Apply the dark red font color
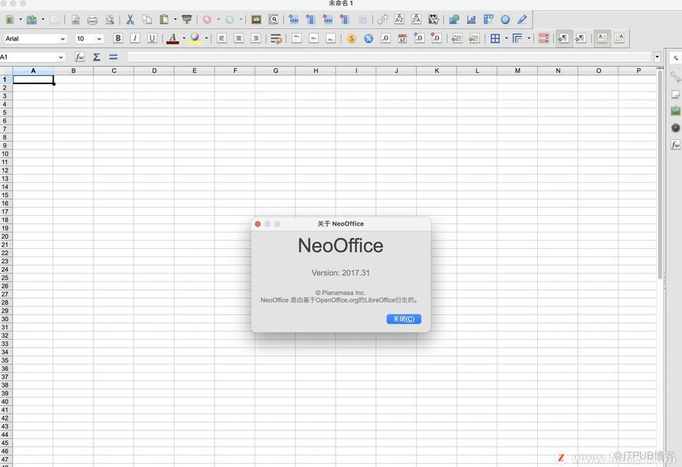The width and height of the screenshot is (682, 467). [172, 39]
